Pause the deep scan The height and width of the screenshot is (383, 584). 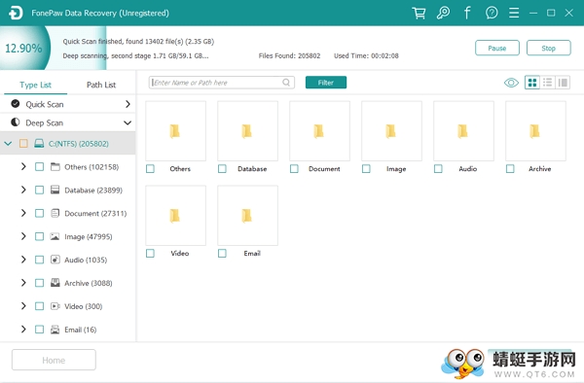click(x=496, y=48)
